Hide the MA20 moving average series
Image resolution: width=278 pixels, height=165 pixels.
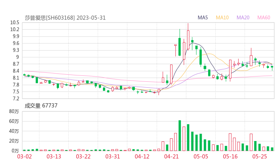(x=243, y=18)
